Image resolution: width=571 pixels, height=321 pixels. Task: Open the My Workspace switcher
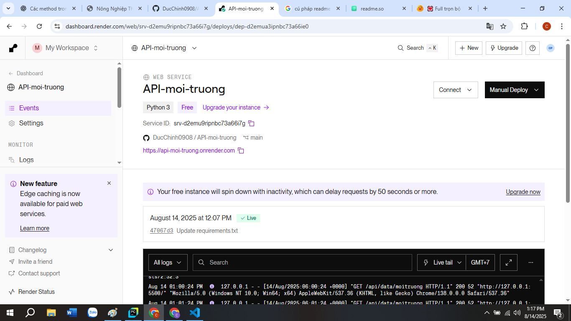coord(66,48)
